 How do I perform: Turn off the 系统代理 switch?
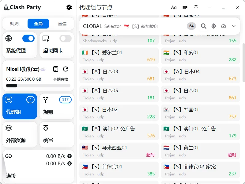[x=28, y=38]
